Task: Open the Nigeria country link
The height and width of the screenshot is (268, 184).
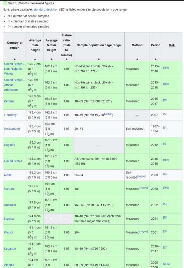Action: (9, 219)
